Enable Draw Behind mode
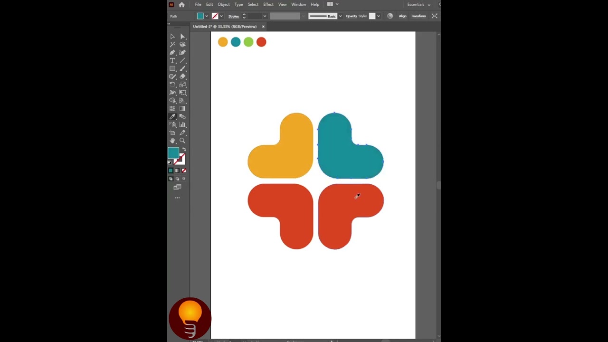The image size is (608, 342). [177, 179]
